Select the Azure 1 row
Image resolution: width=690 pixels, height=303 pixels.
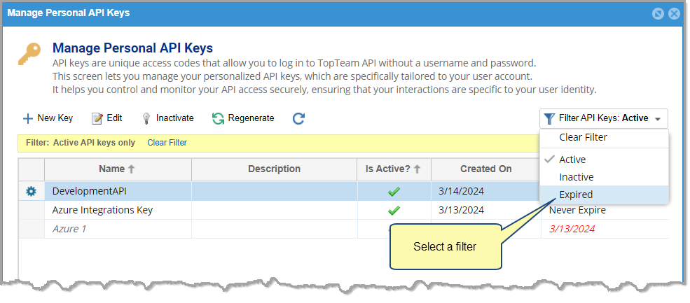[x=343, y=229]
